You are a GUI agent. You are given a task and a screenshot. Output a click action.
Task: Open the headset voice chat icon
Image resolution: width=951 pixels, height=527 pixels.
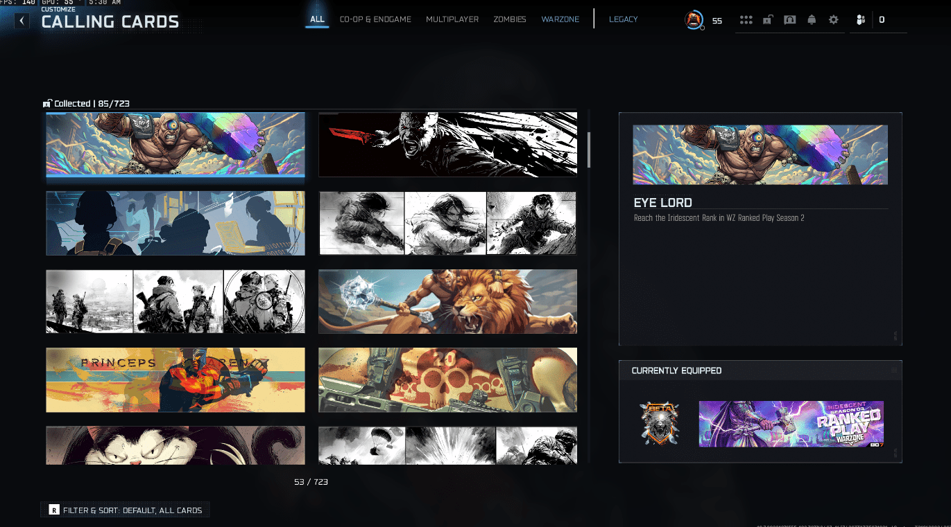point(789,20)
